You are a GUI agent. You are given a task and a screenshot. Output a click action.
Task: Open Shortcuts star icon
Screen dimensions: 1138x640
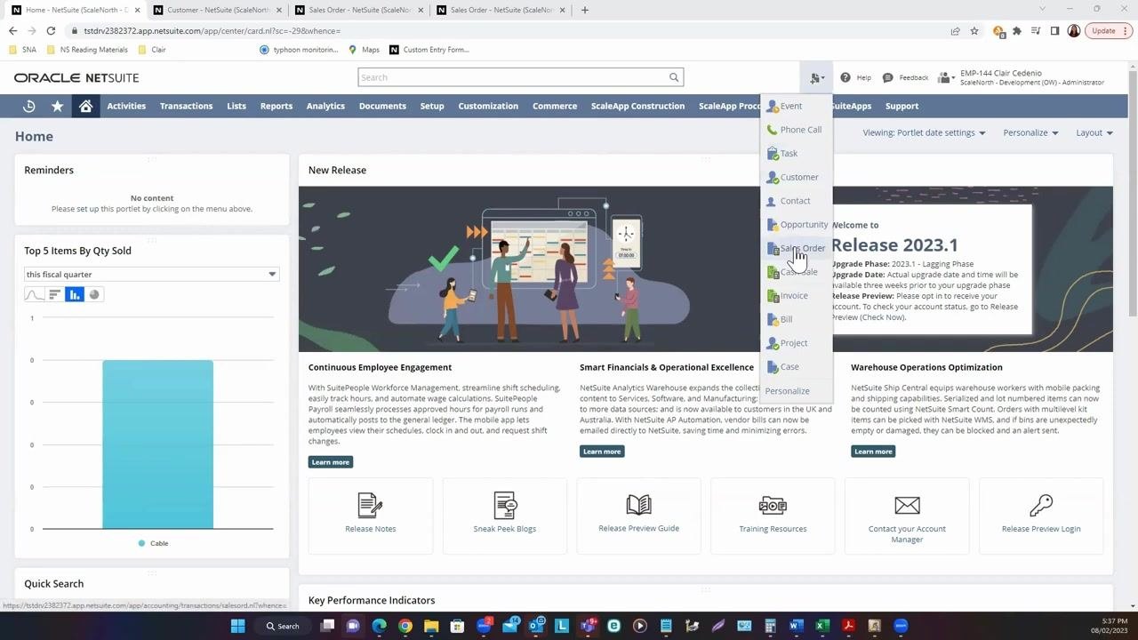point(58,106)
